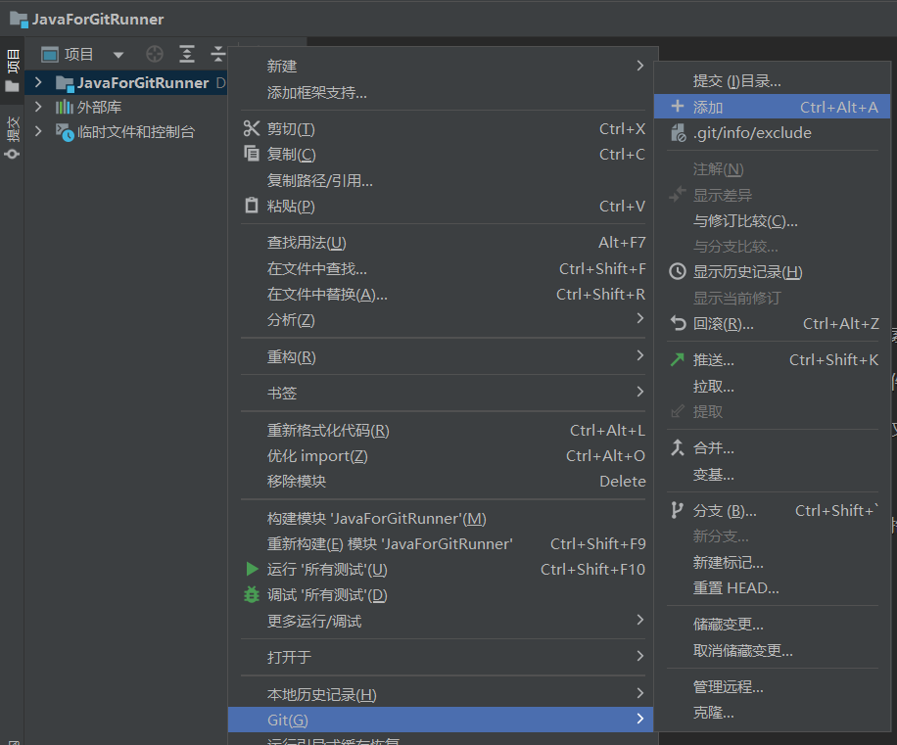Choose 构建模块 'JavaForGitRunner'(M) entry
This screenshot has width=897, height=745.
pos(441,518)
